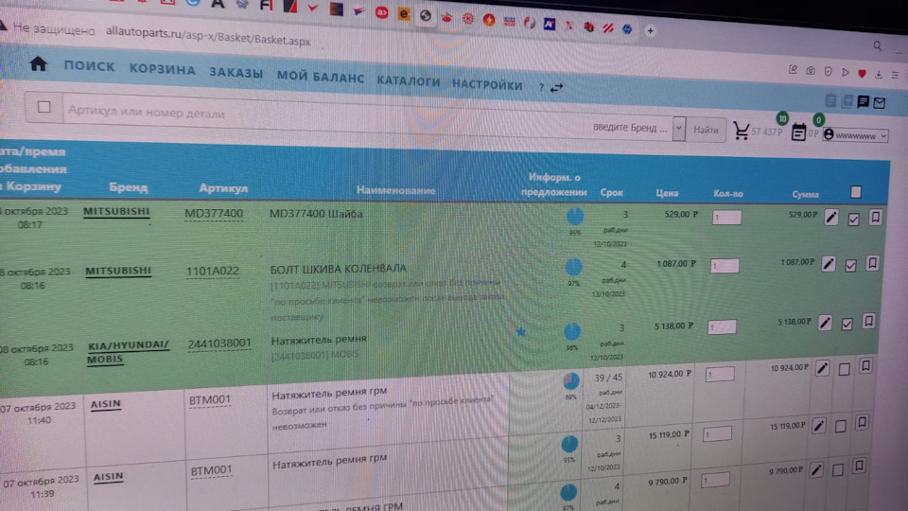Bookmark the 9 790,00 ₽ row
Viewport: 908px width, 511px height.
[860, 466]
